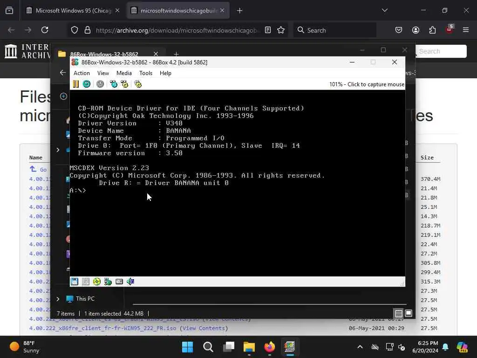Click the archive.org URL address field
477x358 pixels.
coord(177,30)
